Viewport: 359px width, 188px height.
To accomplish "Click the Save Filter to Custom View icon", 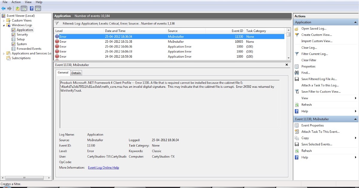I will click(x=296, y=92).
